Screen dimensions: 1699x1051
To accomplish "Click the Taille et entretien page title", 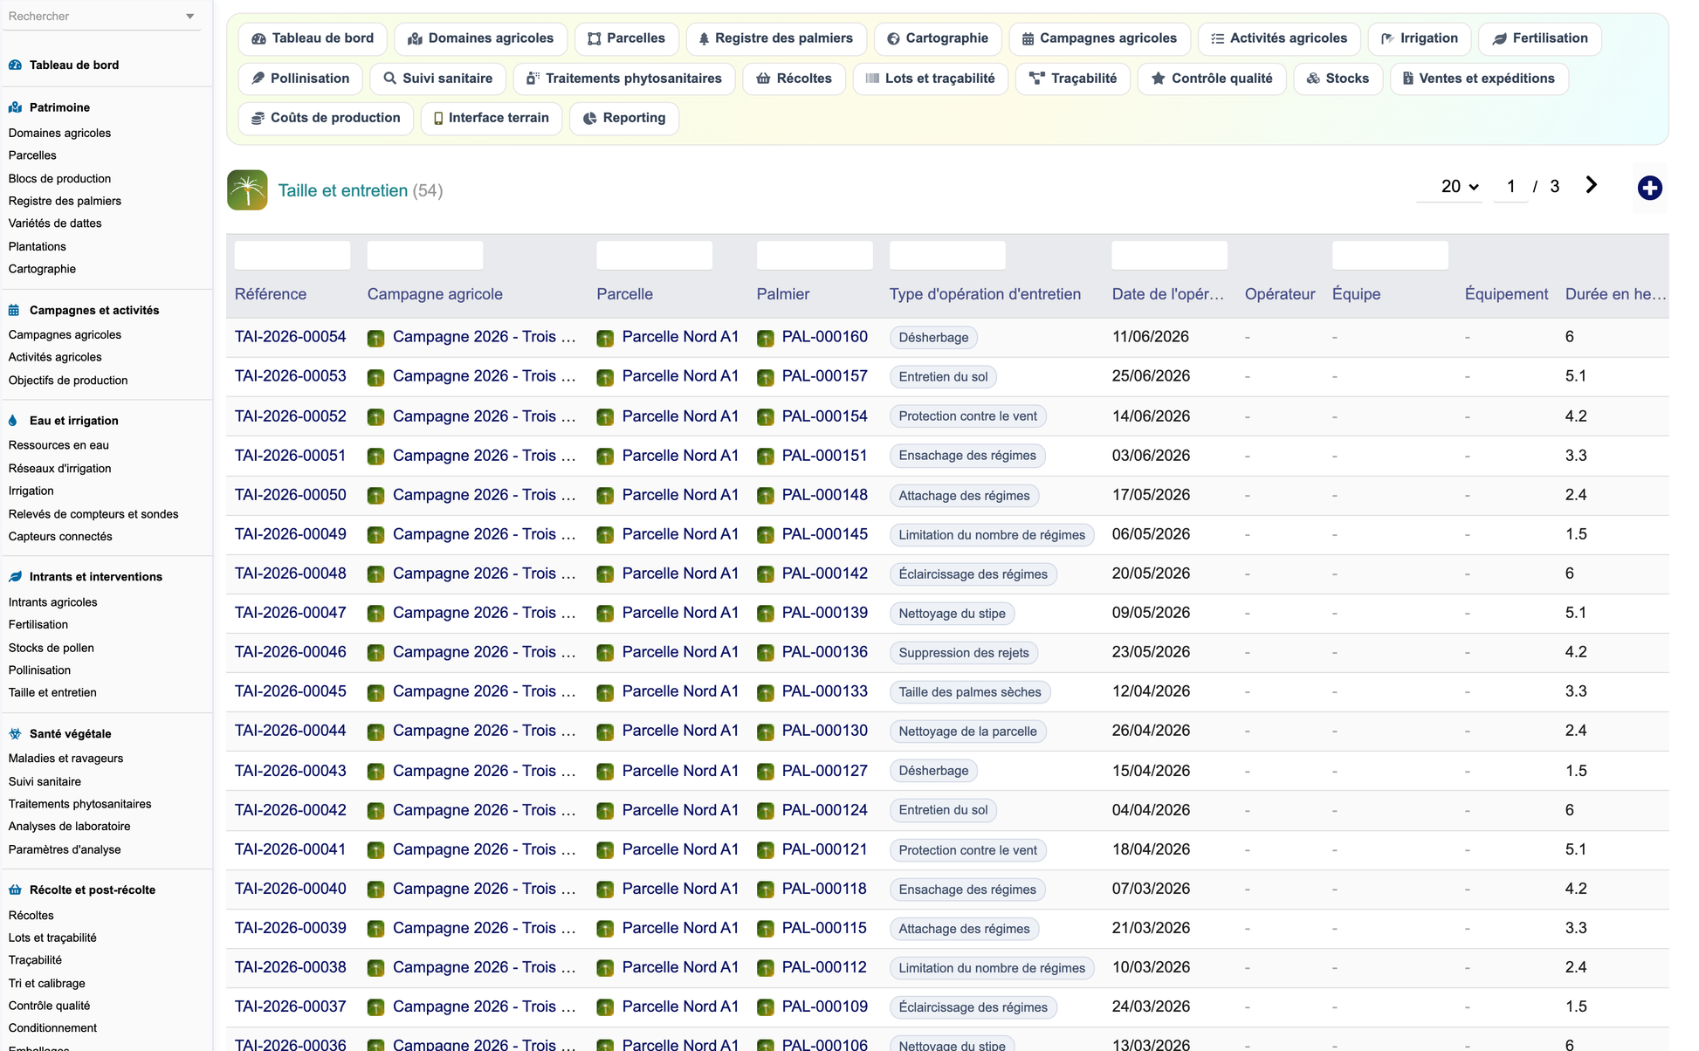I will pyautogui.click(x=342, y=190).
